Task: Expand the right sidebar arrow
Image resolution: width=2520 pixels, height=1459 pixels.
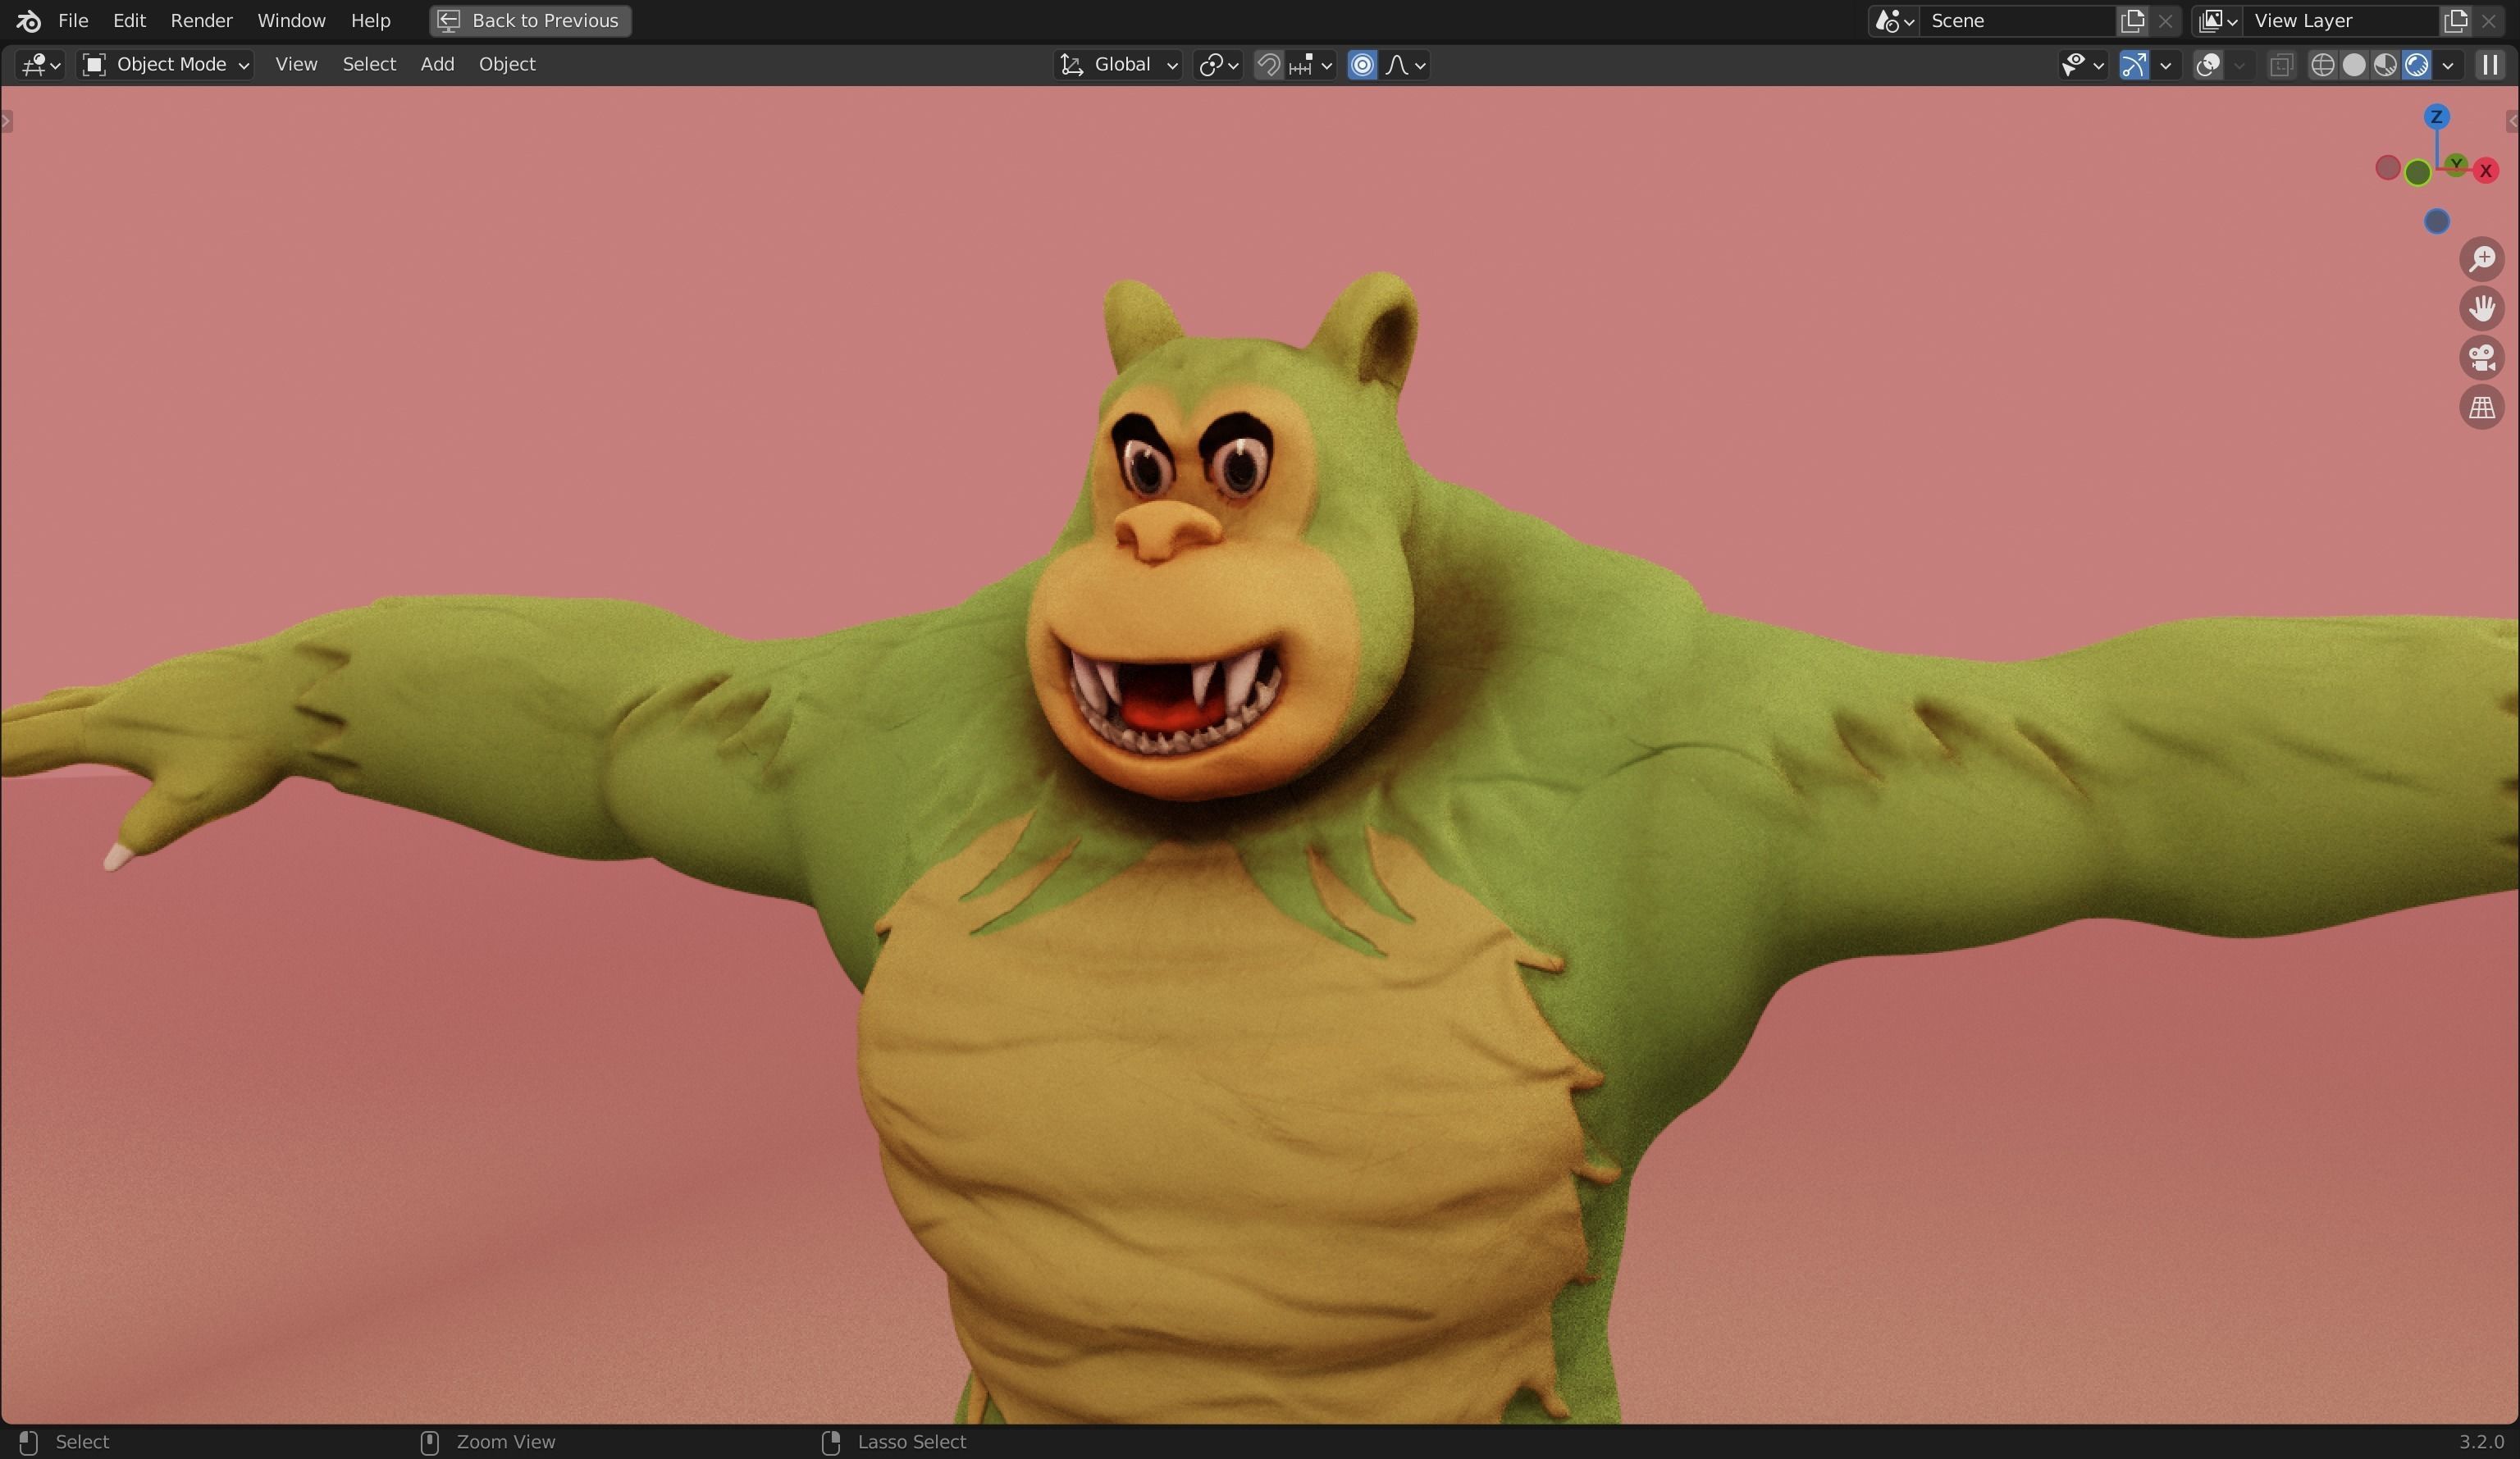Action: [2512, 122]
